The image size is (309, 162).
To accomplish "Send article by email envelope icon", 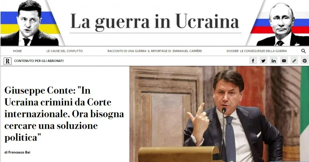I will pyautogui.click(x=284, y=61).
